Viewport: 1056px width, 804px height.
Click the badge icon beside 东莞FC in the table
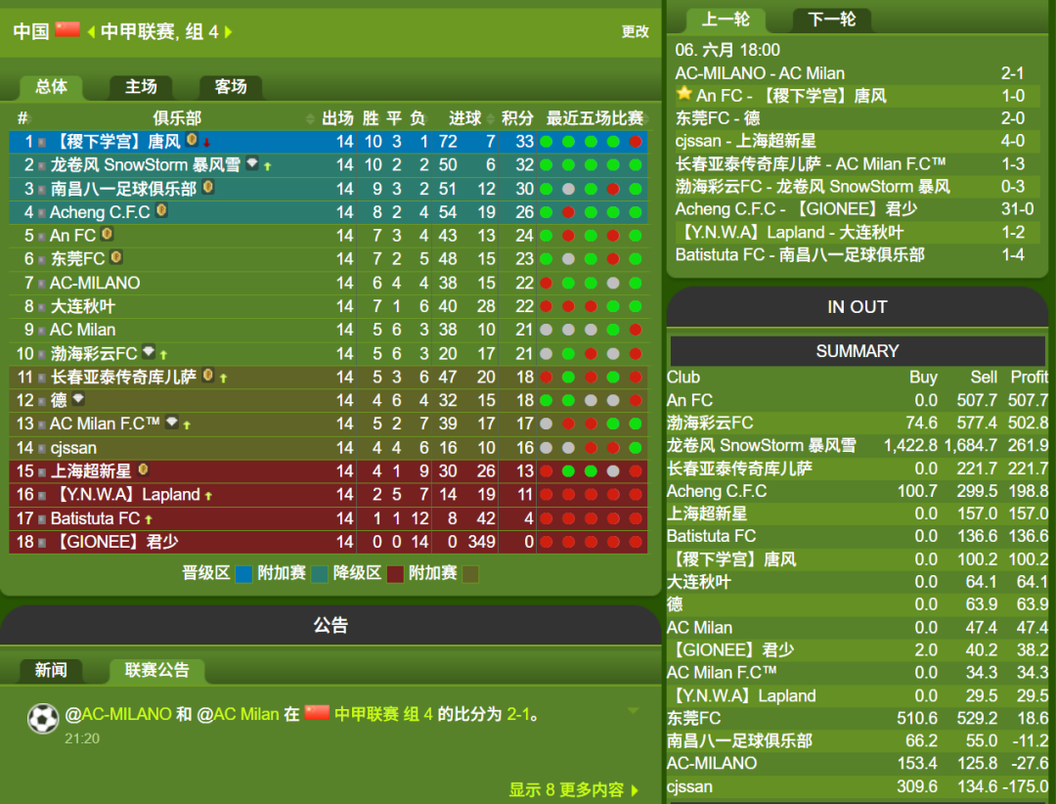click(x=115, y=257)
